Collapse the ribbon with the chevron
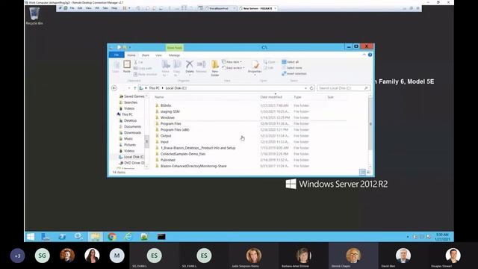 (x=364, y=55)
